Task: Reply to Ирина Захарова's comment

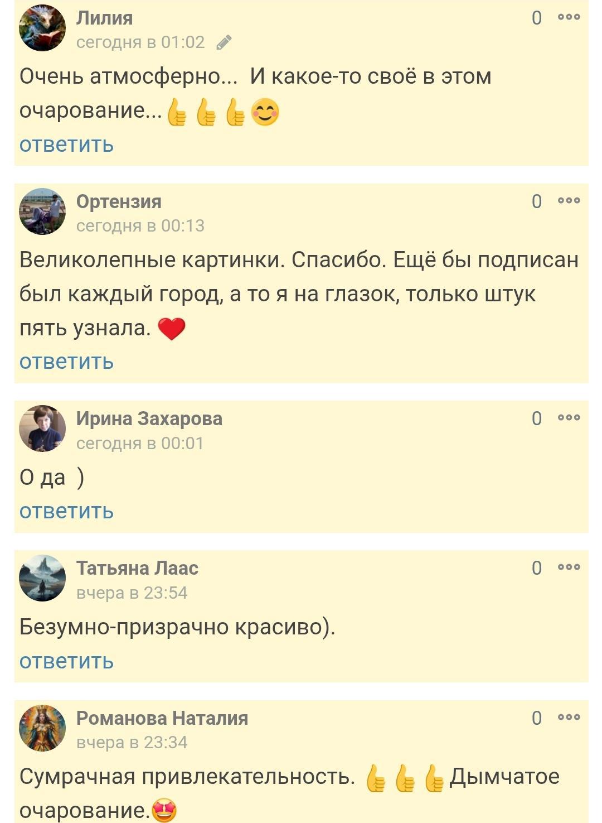Action: [x=66, y=511]
